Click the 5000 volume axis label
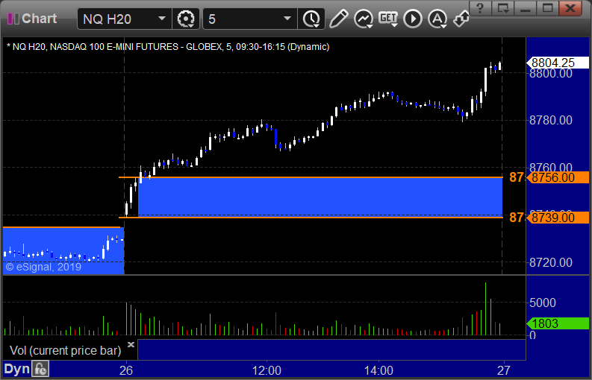592x380 pixels. pos(543,303)
